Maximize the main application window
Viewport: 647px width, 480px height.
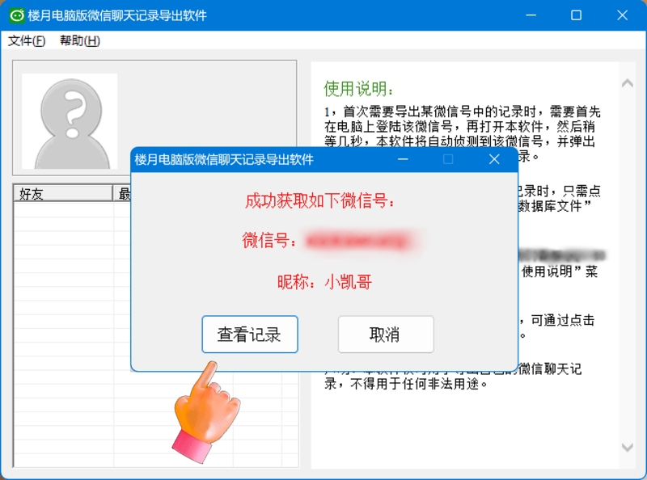pos(576,15)
